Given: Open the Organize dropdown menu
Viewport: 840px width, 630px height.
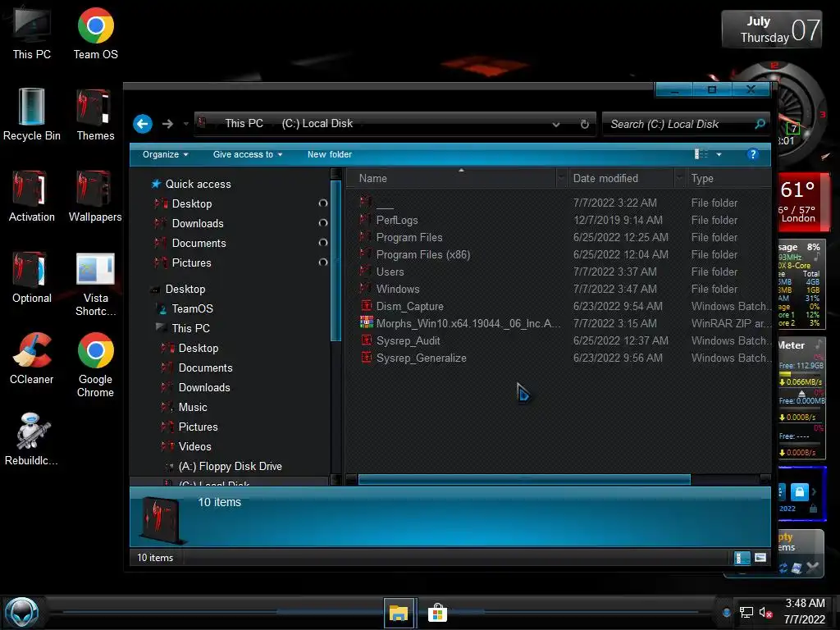Looking at the screenshot, I should (x=165, y=154).
